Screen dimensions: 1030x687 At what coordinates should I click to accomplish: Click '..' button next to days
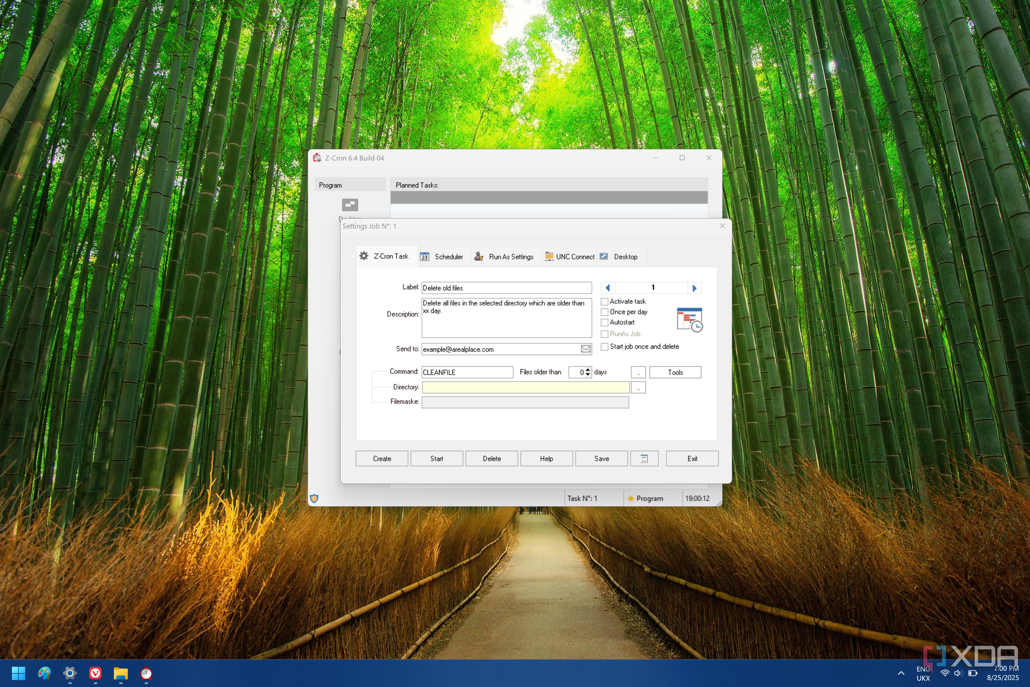pos(638,373)
